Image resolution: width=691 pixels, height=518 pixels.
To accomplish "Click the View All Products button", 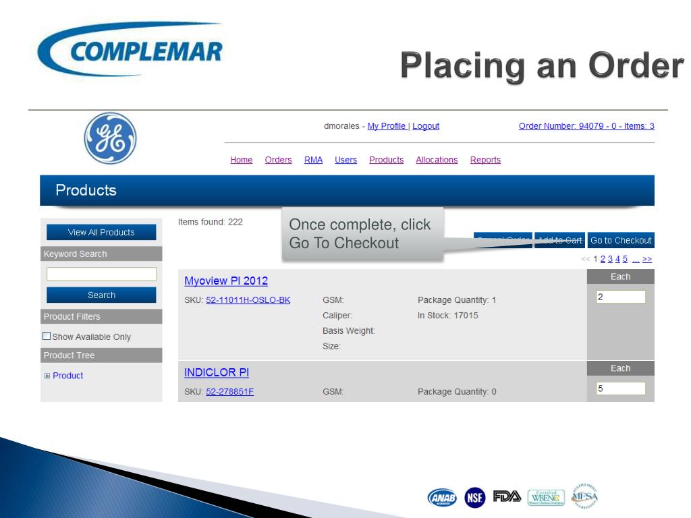I will coord(101,232).
